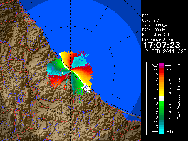
Task: Click the 'PRF: 1800Hz' value
Action: (x=154, y=30)
